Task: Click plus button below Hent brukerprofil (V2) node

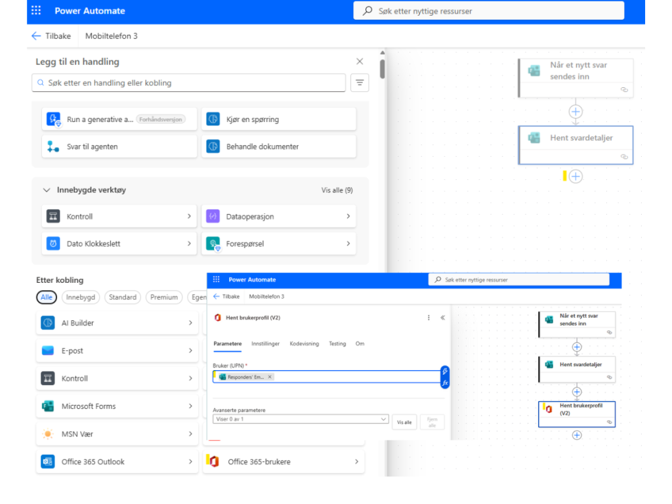Action: tap(577, 435)
